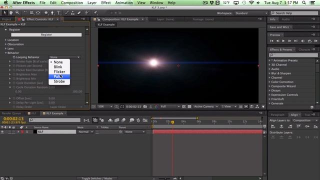
Task: Open the graph editor icon
Action: (145, 120)
